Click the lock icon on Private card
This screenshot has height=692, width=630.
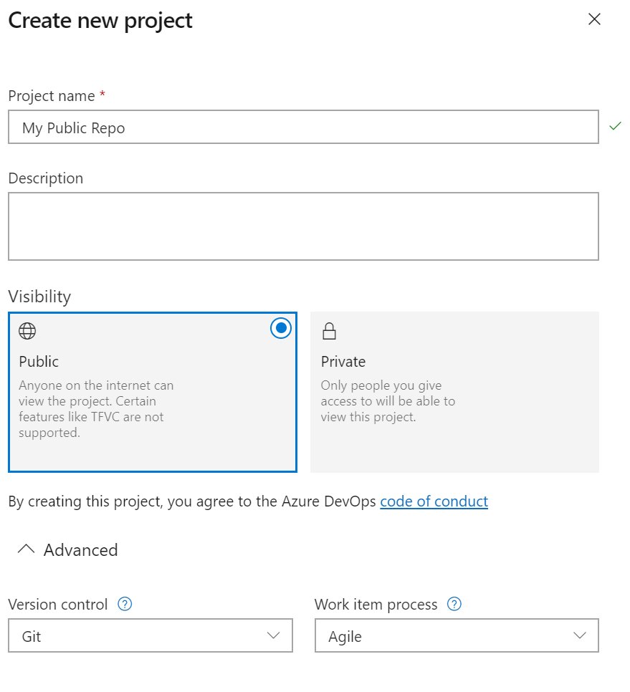tap(329, 331)
